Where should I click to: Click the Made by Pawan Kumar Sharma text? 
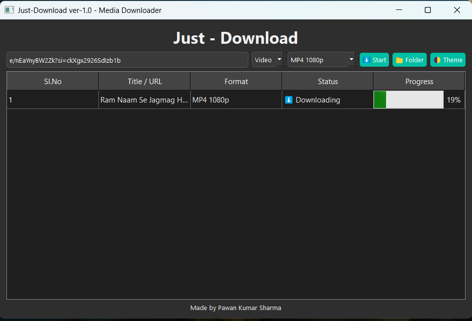pos(236,308)
